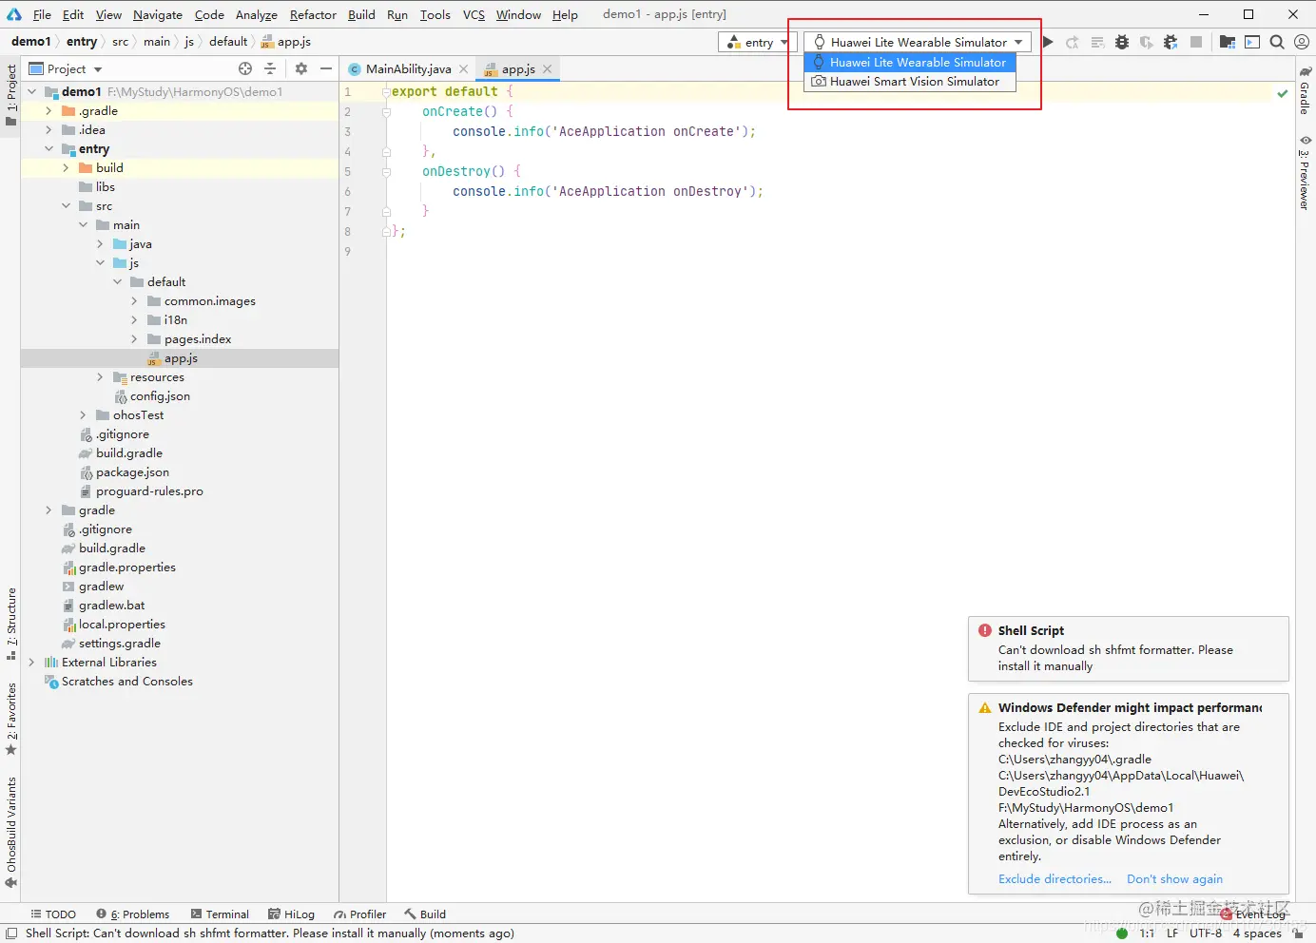Select Huawei Smart Vision Simulator option
The image size is (1316, 943).
tap(910, 82)
